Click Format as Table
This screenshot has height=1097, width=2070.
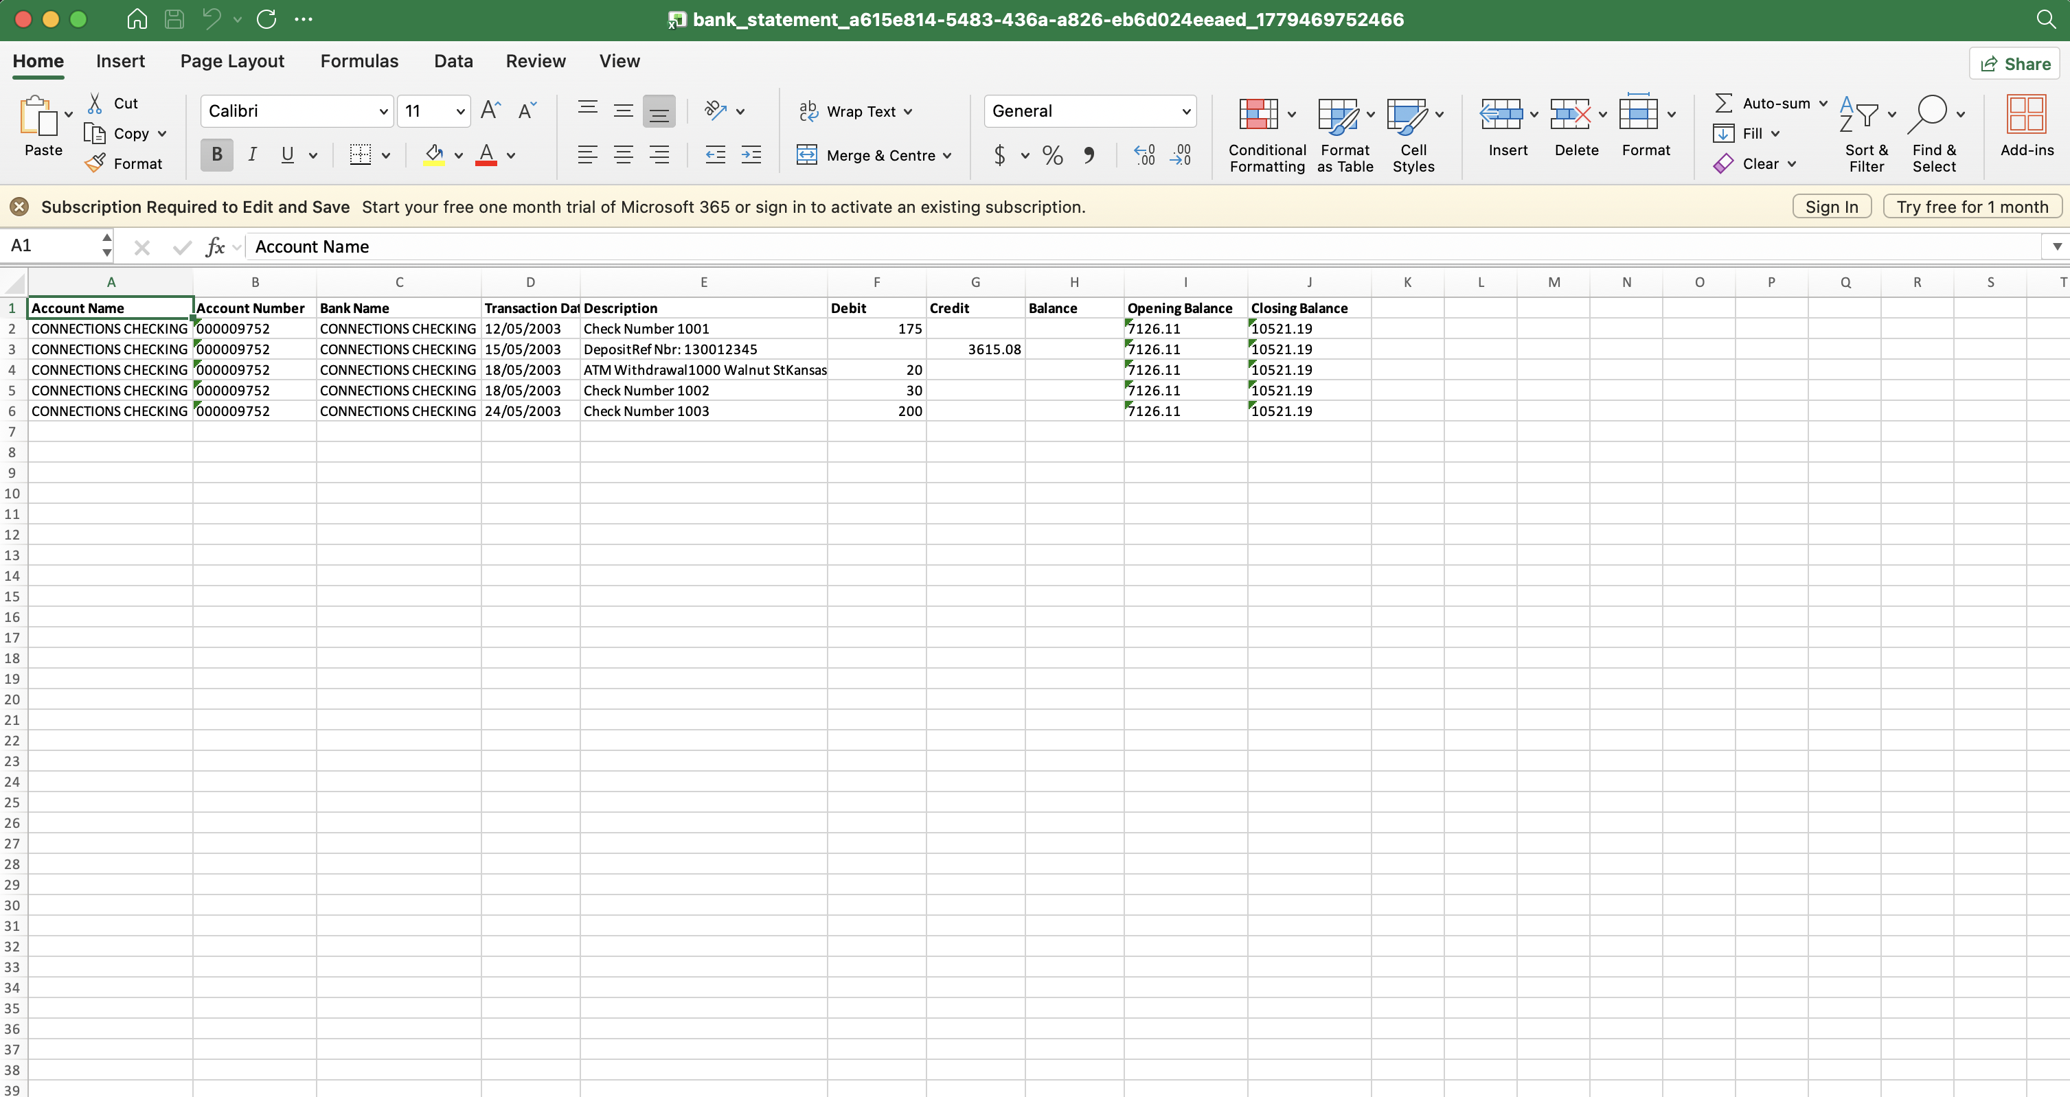1344,135
